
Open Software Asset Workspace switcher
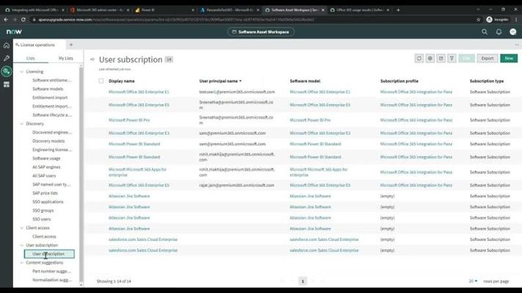click(x=261, y=32)
